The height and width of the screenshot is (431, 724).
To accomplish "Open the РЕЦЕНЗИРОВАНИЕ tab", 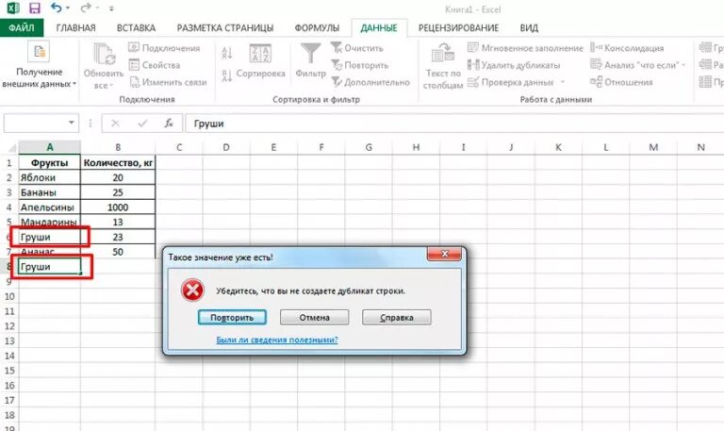I will 458,27.
